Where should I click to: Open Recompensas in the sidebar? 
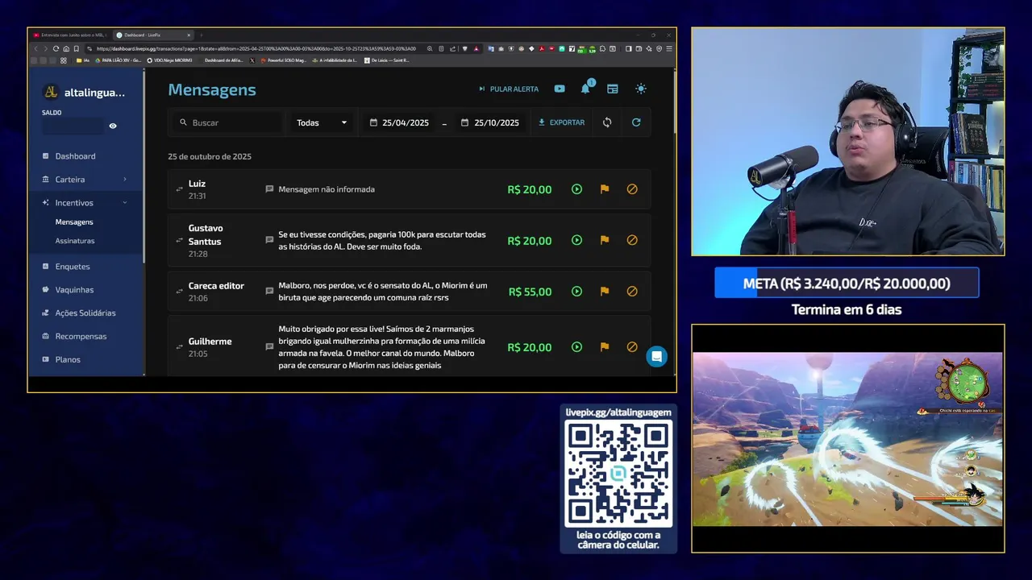[x=85, y=337]
